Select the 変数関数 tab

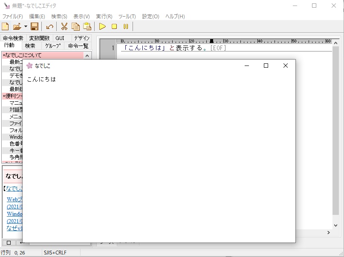(39, 38)
